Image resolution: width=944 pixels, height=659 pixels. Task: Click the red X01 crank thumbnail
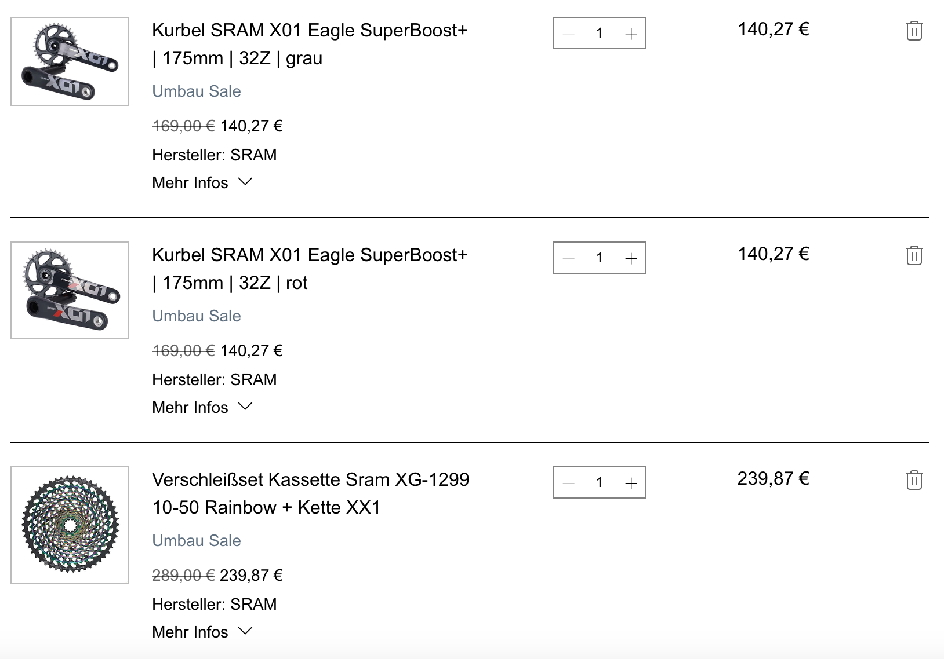(70, 290)
